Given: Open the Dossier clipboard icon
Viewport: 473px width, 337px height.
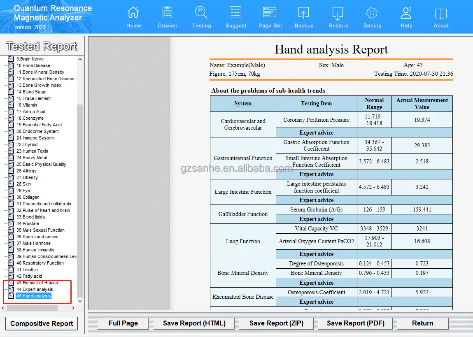Looking at the screenshot, I should (x=168, y=13).
